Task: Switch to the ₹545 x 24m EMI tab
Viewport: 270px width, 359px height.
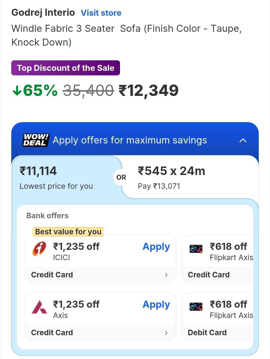Action: 171,177
